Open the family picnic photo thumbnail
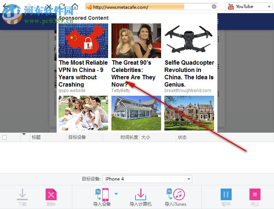This screenshot has height=209, width=274. pyautogui.click(x=83, y=113)
